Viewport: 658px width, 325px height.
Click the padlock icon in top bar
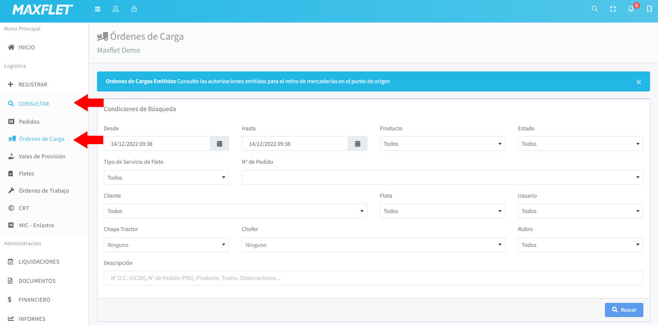click(x=134, y=9)
